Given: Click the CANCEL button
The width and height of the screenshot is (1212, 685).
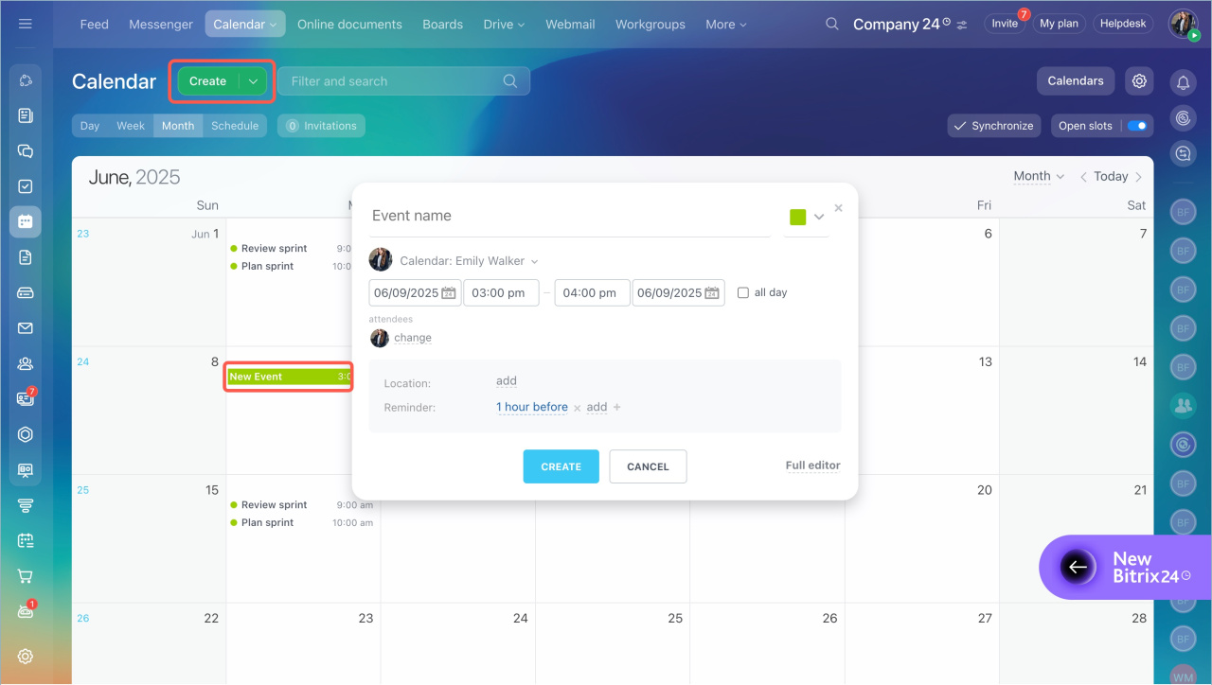Looking at the screenshot, I should click(648, 466).
